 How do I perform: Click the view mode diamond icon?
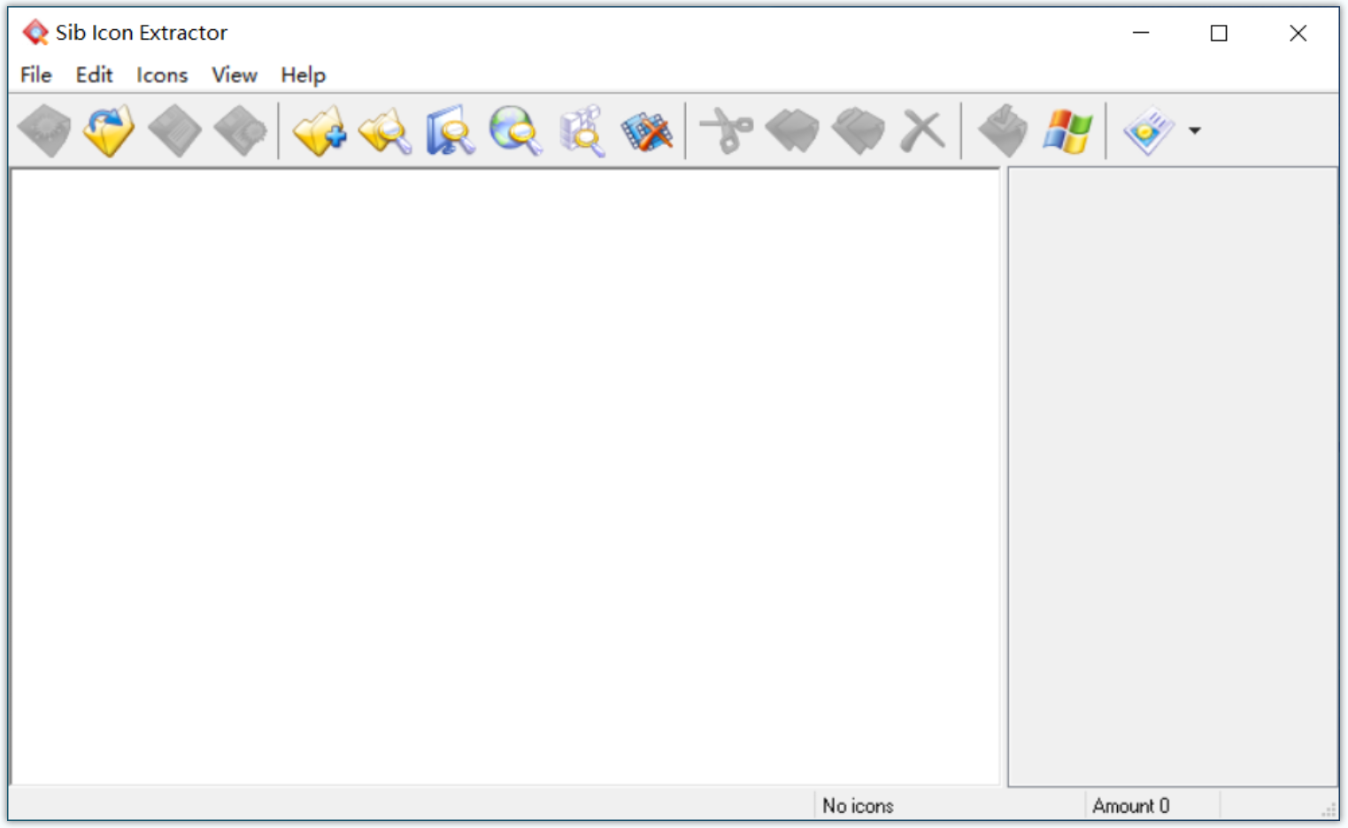pos(1148,131)
